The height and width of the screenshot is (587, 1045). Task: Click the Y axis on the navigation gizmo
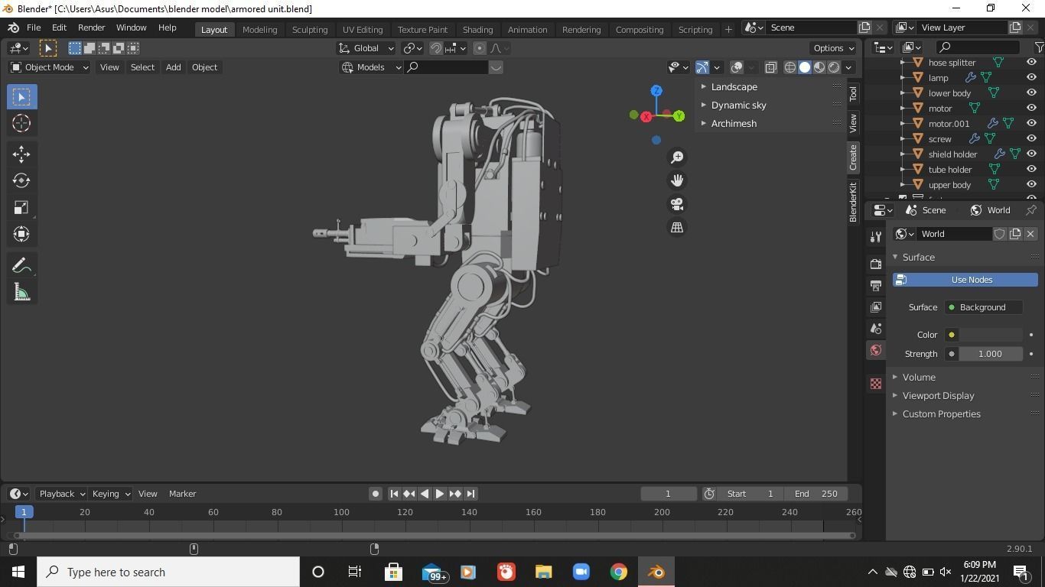[679, 116]
